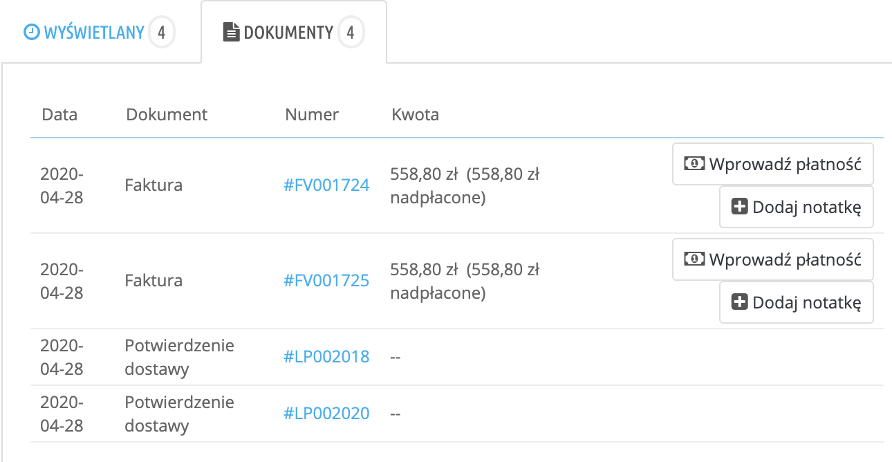Open invoice FV001725
The height and width of the screenshot is (462, 892).
pyautogui.click(x=326, y=280)
